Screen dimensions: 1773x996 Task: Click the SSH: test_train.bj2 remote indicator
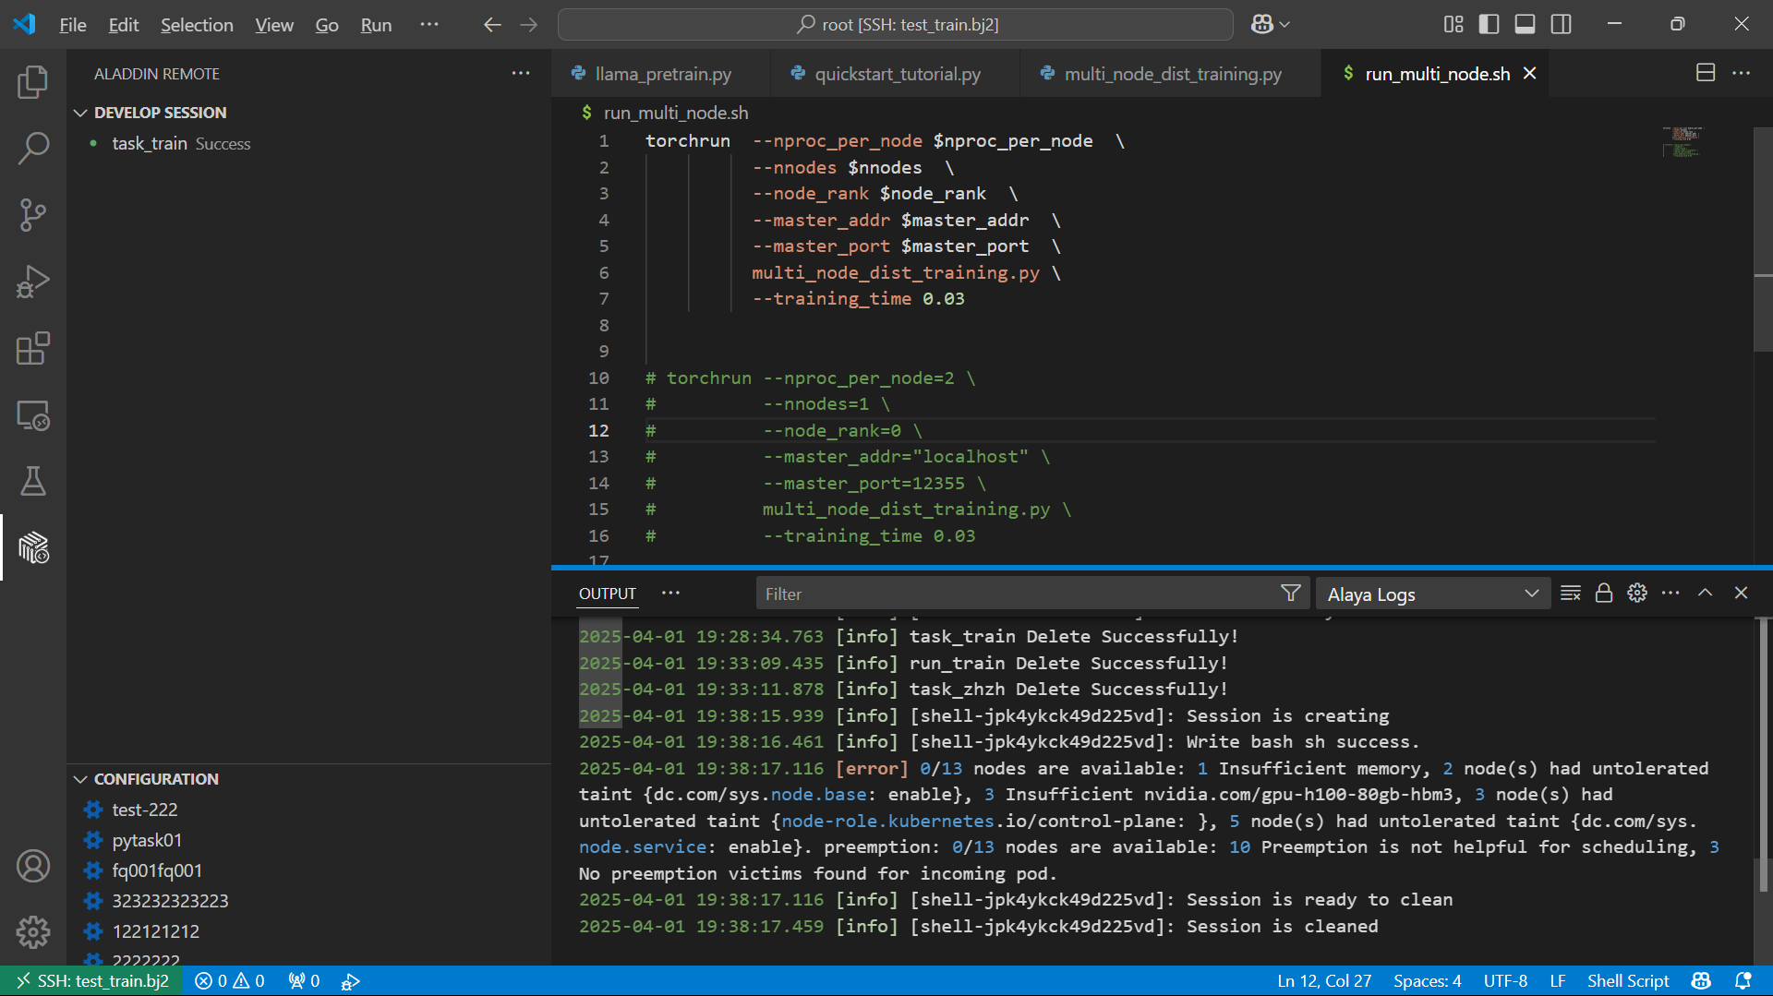coord(92,980)
